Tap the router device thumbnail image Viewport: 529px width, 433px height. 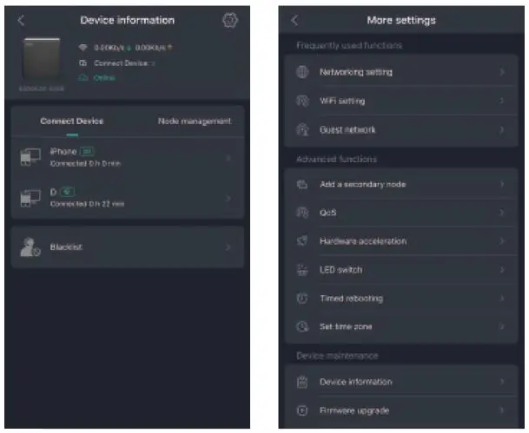(x=42, y=59)
